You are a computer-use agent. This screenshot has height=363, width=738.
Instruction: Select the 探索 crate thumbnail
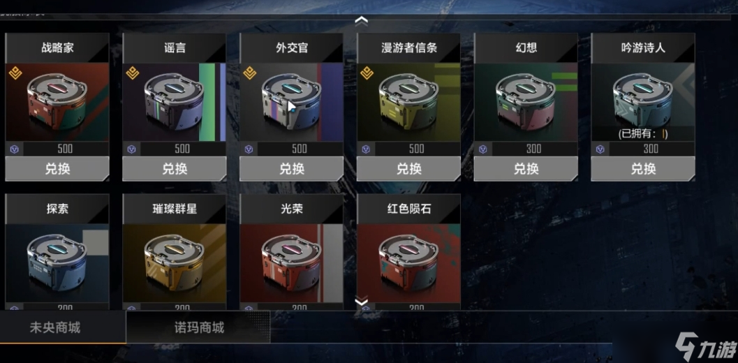(57, 263)
